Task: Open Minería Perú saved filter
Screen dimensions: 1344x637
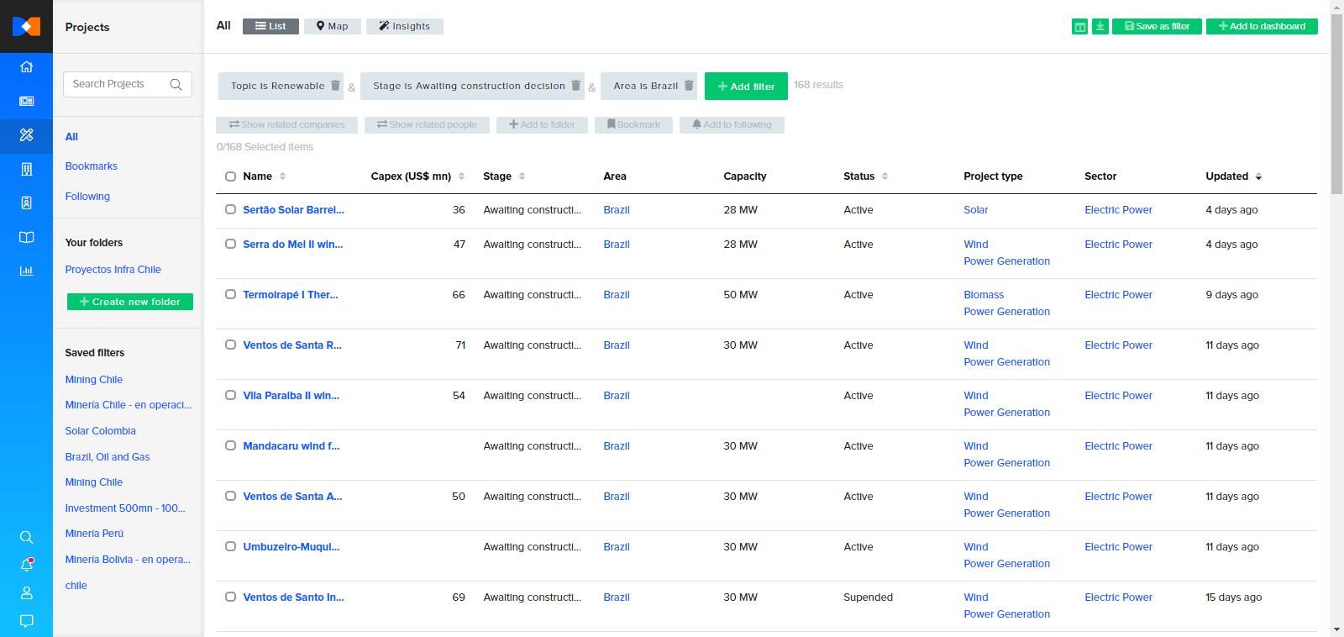Action: (x=94, y=534)
